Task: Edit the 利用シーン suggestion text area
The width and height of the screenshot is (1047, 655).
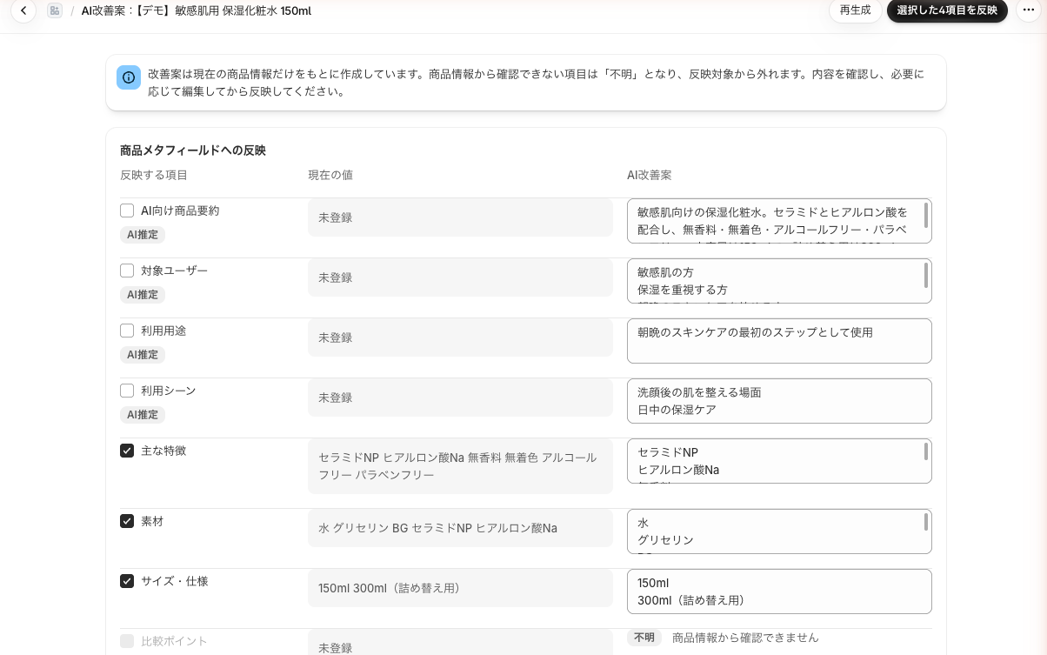Action: tap(779, 401)
